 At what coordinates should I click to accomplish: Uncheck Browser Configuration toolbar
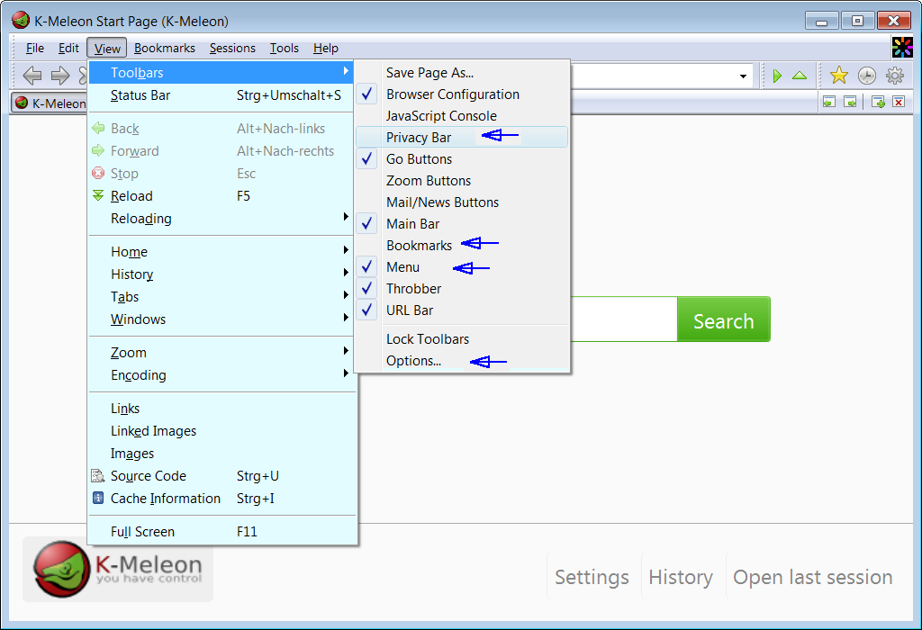point(452,94)
